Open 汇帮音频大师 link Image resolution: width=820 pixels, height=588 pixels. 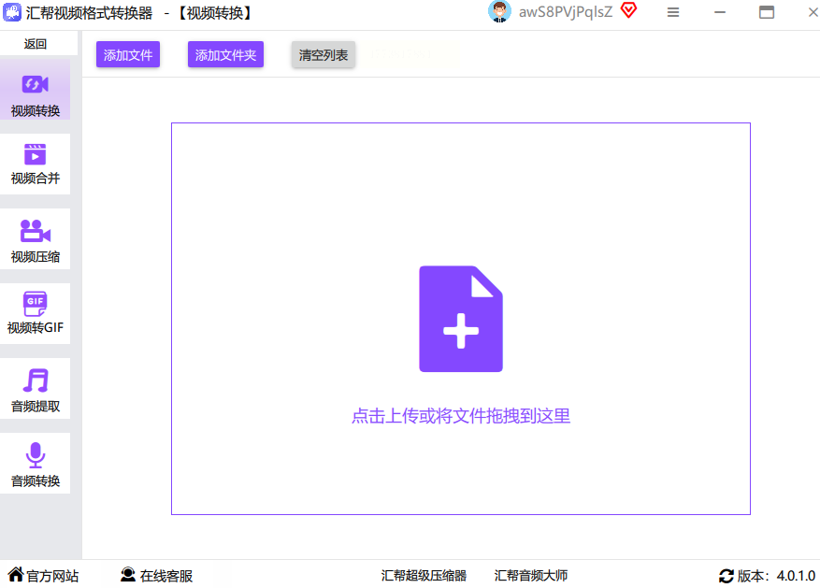pyautogui.click(x=531, y=576)
